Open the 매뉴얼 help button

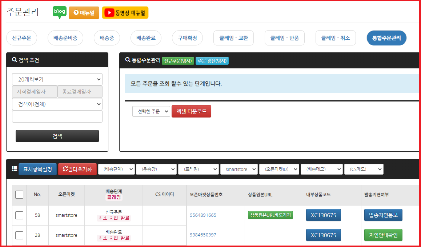coord(84,13)
